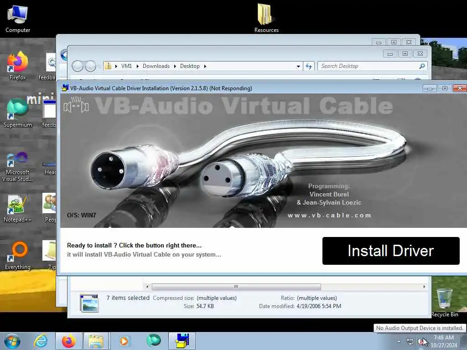Click the network tray icon

(x=410, y=342)
